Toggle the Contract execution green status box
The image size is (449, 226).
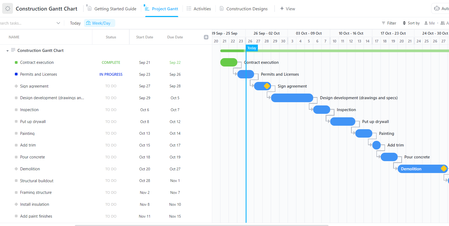click(x=16, y=62)
